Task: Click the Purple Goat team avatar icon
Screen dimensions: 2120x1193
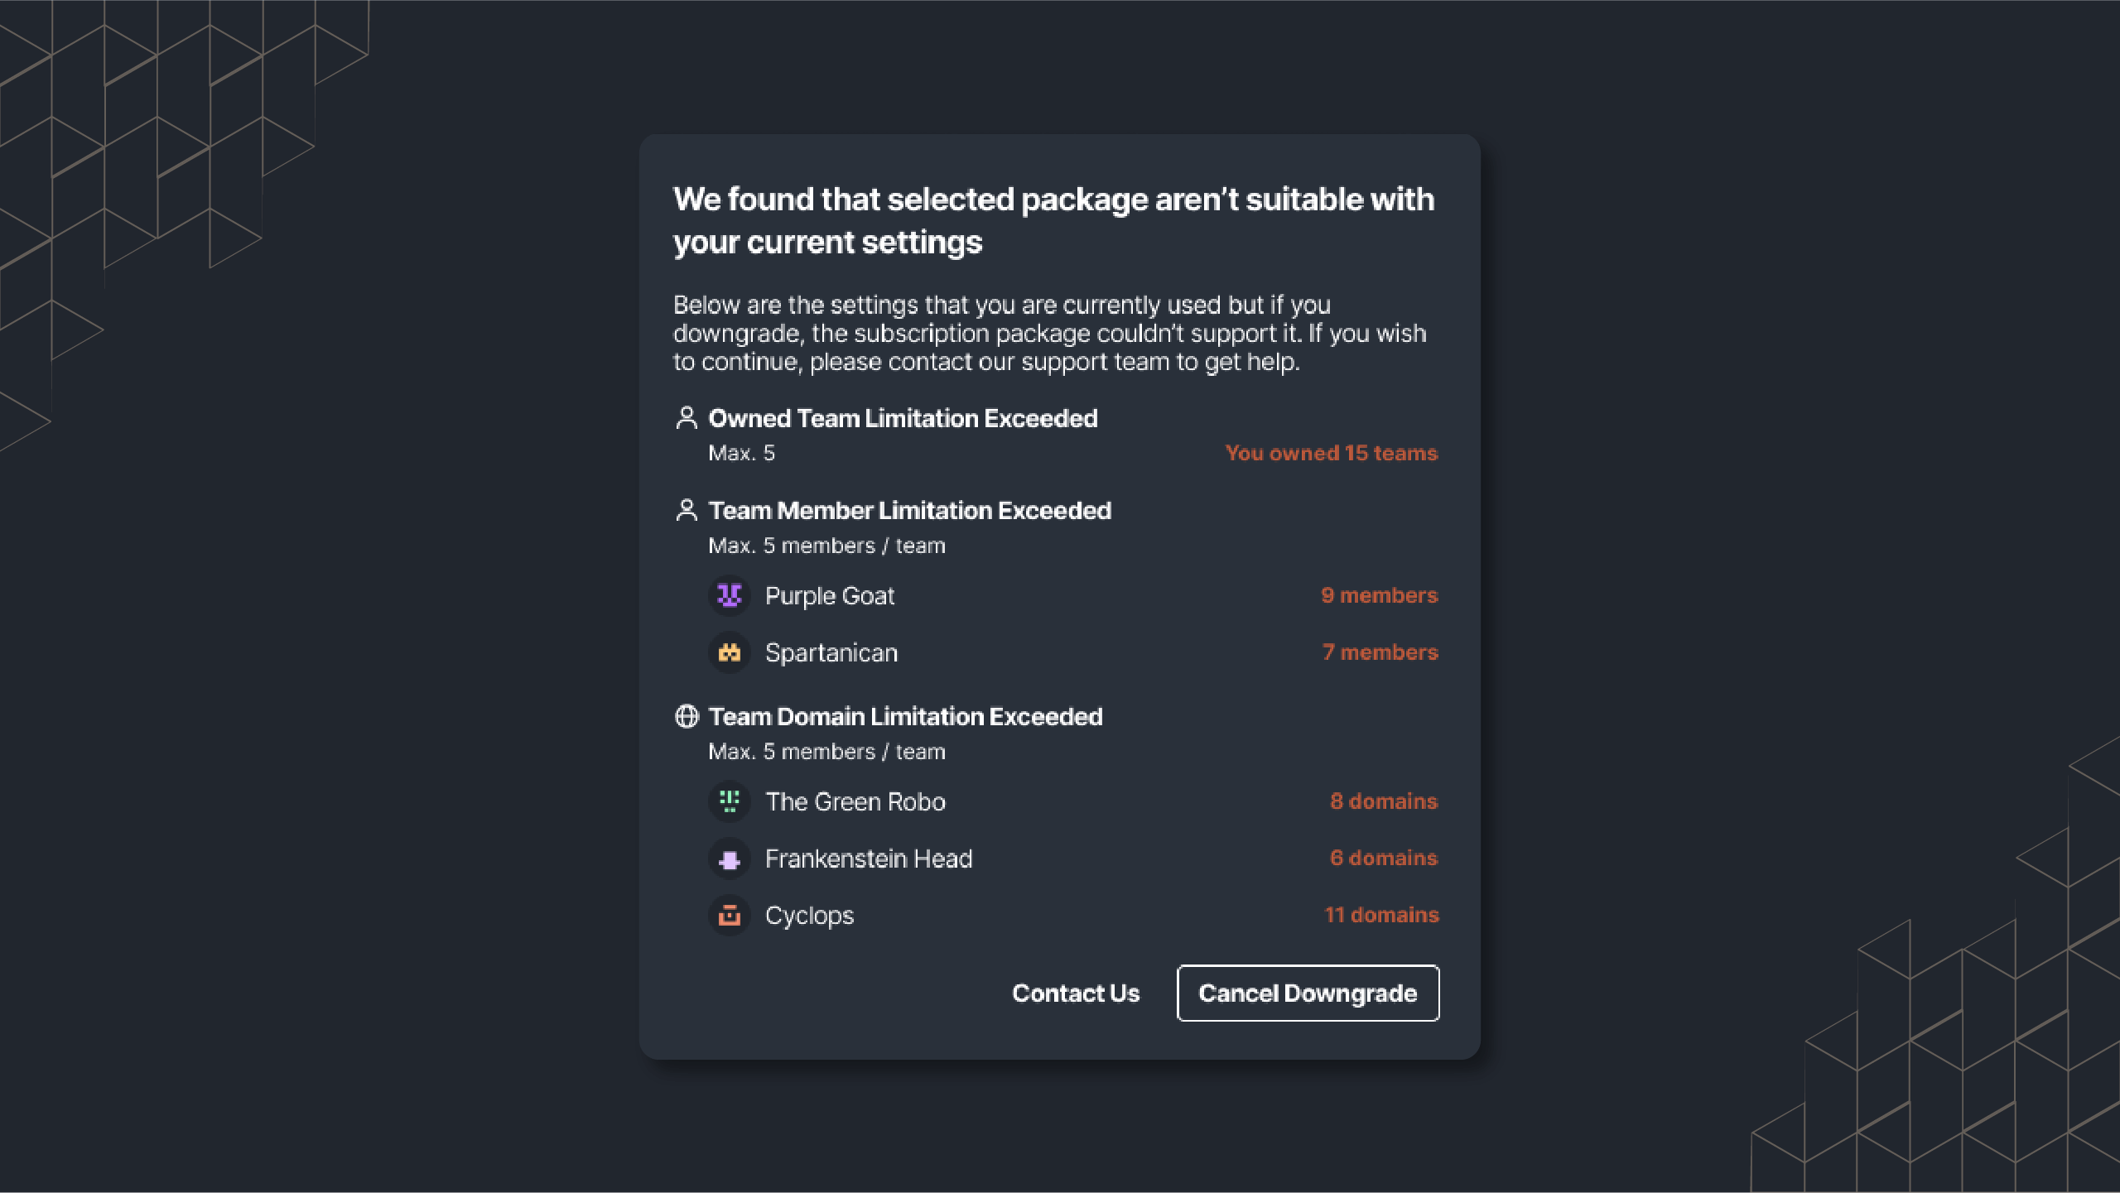Action: (x=730, y=595)
